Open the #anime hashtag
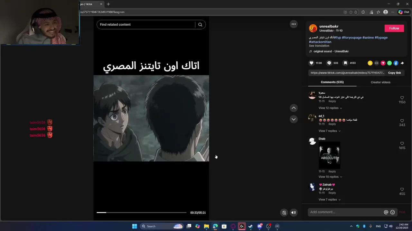Viewport: 412px width, 231px height. click(x=368, y=38)
